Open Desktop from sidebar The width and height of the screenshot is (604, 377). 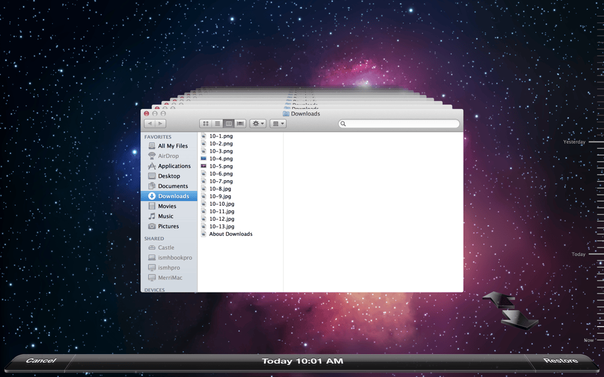(x=169, y=176)
